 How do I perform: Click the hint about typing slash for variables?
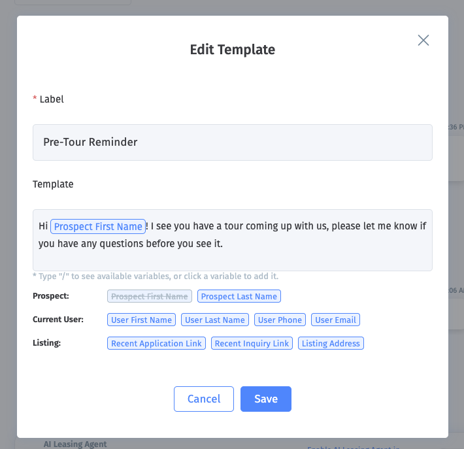tap(156, 276)
